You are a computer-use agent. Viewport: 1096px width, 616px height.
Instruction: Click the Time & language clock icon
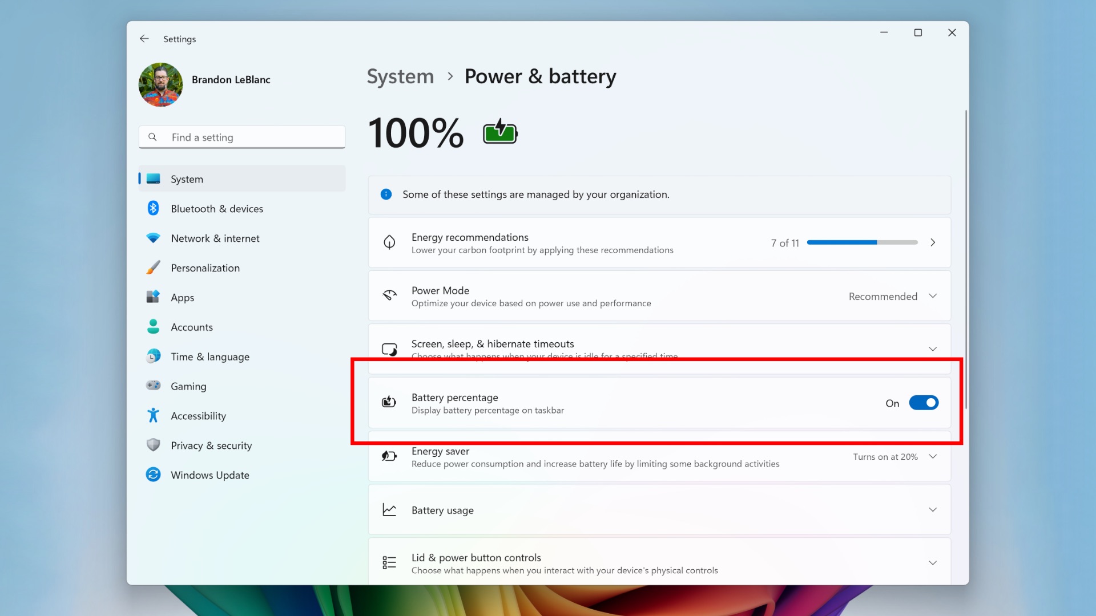153,356
